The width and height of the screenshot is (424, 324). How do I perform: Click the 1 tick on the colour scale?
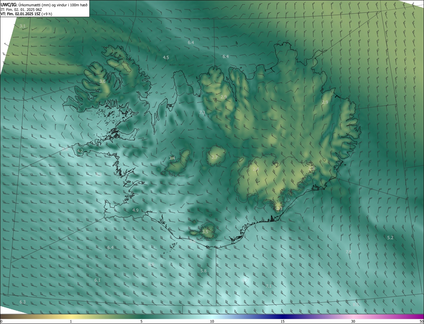click(x=71, y=322)
